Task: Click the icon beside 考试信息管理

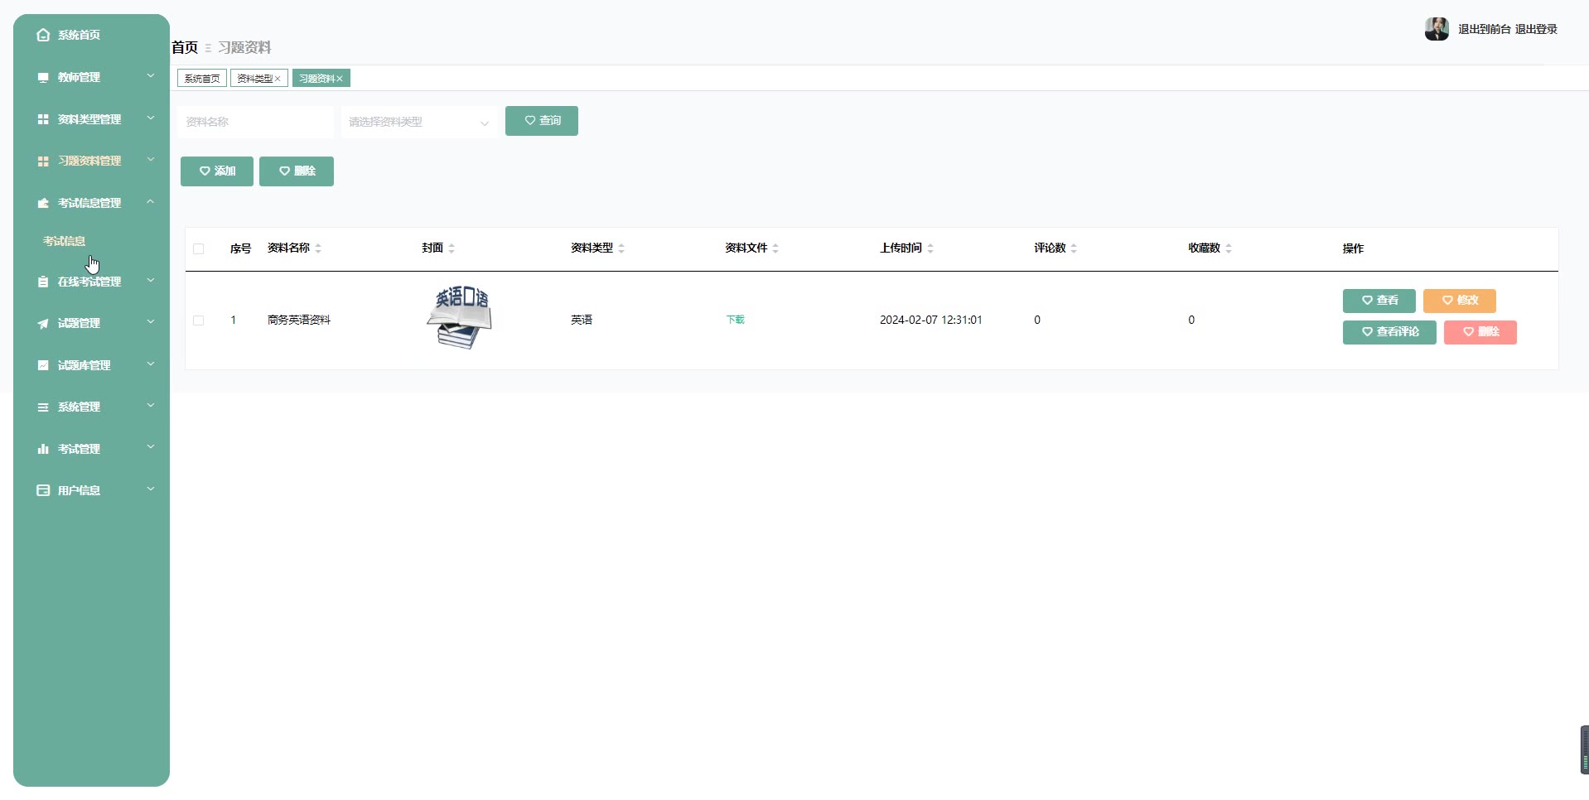Action: 43,203
